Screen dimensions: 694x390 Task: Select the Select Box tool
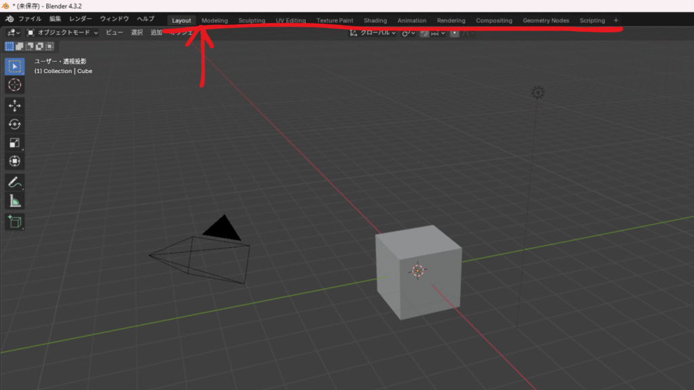[15, 66]
